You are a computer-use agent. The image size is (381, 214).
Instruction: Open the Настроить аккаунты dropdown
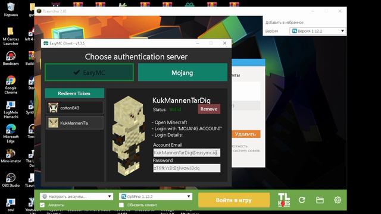[76, 197]
